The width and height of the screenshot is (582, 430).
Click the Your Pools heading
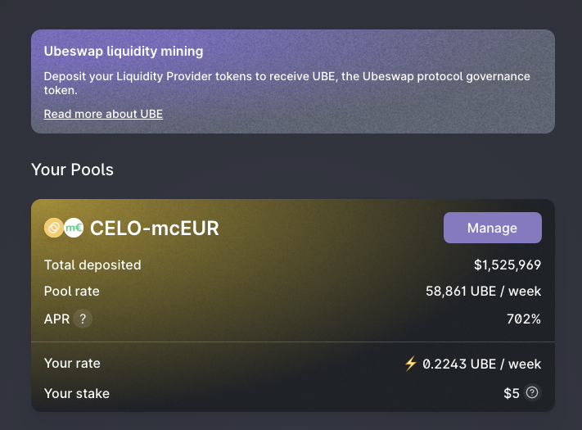pos(72,170)
